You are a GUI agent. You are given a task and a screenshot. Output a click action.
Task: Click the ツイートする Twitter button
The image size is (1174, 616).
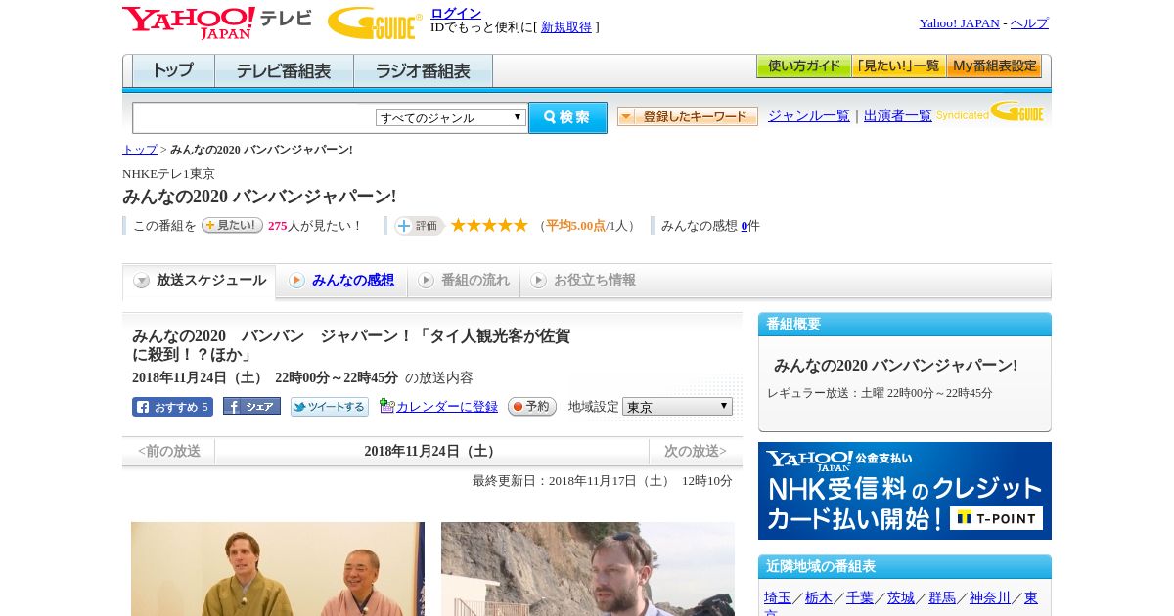330,407
